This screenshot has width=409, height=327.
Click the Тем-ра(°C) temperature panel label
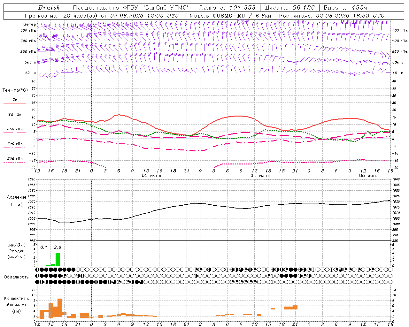tap(15, 90)
